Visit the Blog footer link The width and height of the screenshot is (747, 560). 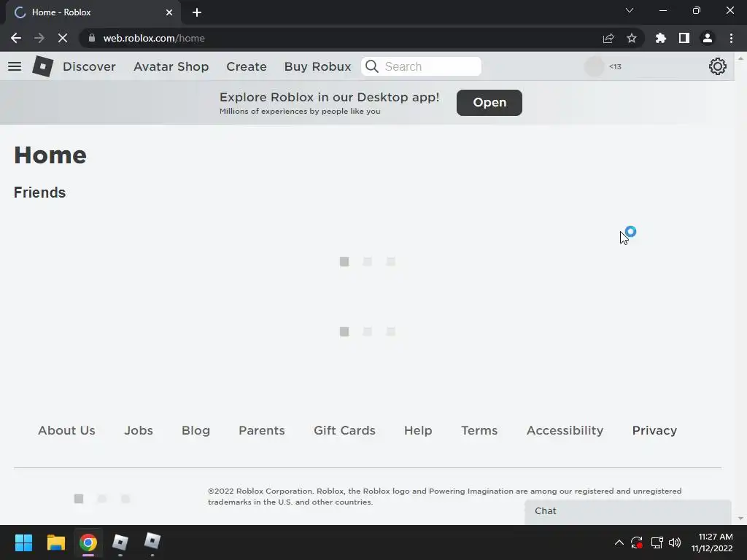pyautogui.click(x=196, y=430)
